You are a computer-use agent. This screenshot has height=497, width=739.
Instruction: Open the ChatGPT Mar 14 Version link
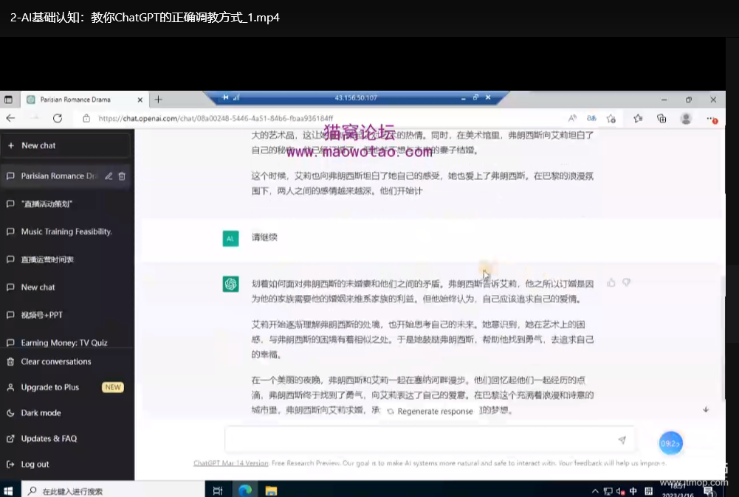[x=231, y=463]
